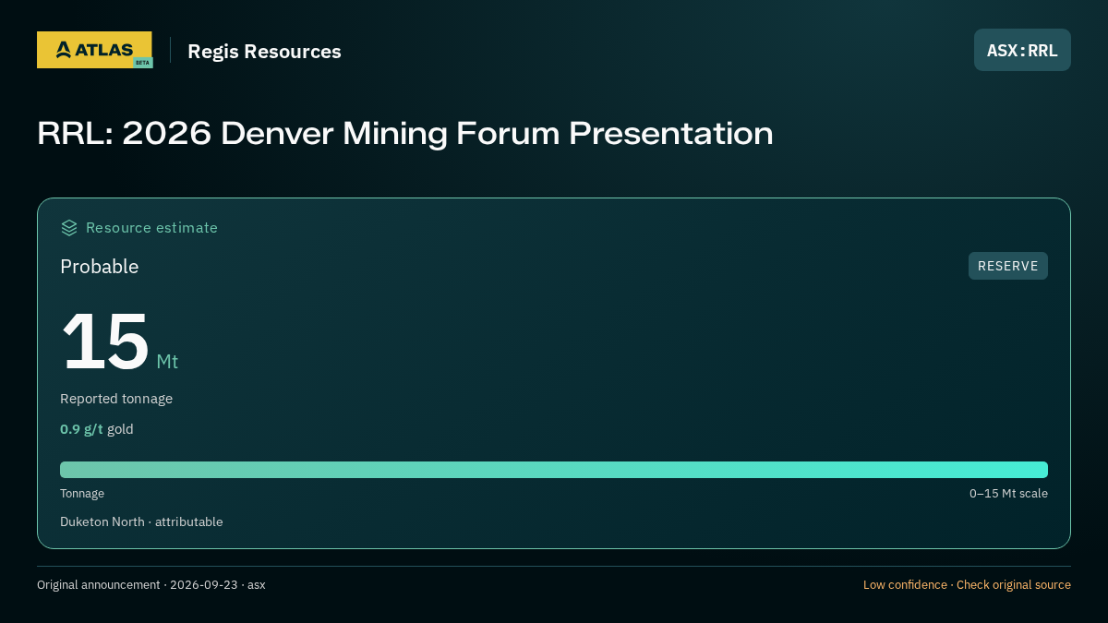Select the Regis Resources company name
1108x623 pixels.
pos(264,52)
